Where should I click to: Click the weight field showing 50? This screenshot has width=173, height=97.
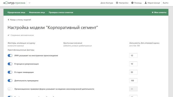tap(133, 72)
